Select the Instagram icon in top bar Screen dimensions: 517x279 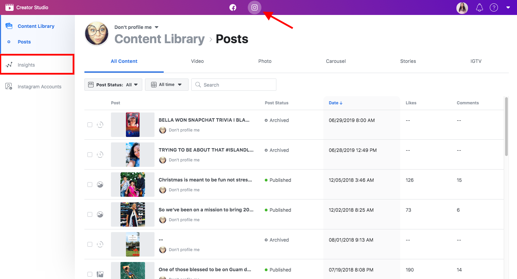[255, 7]
